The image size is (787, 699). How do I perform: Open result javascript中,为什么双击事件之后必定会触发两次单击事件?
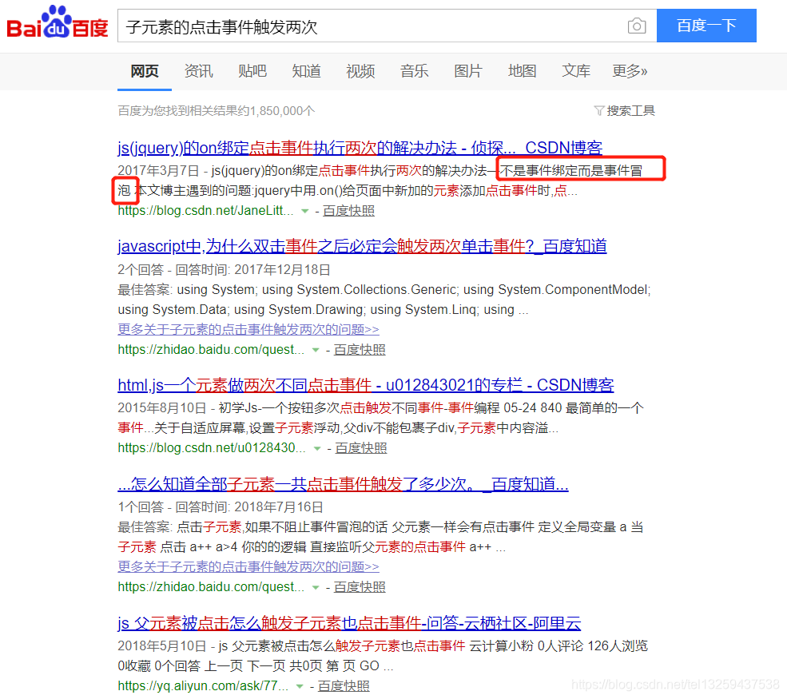(363, 246)
